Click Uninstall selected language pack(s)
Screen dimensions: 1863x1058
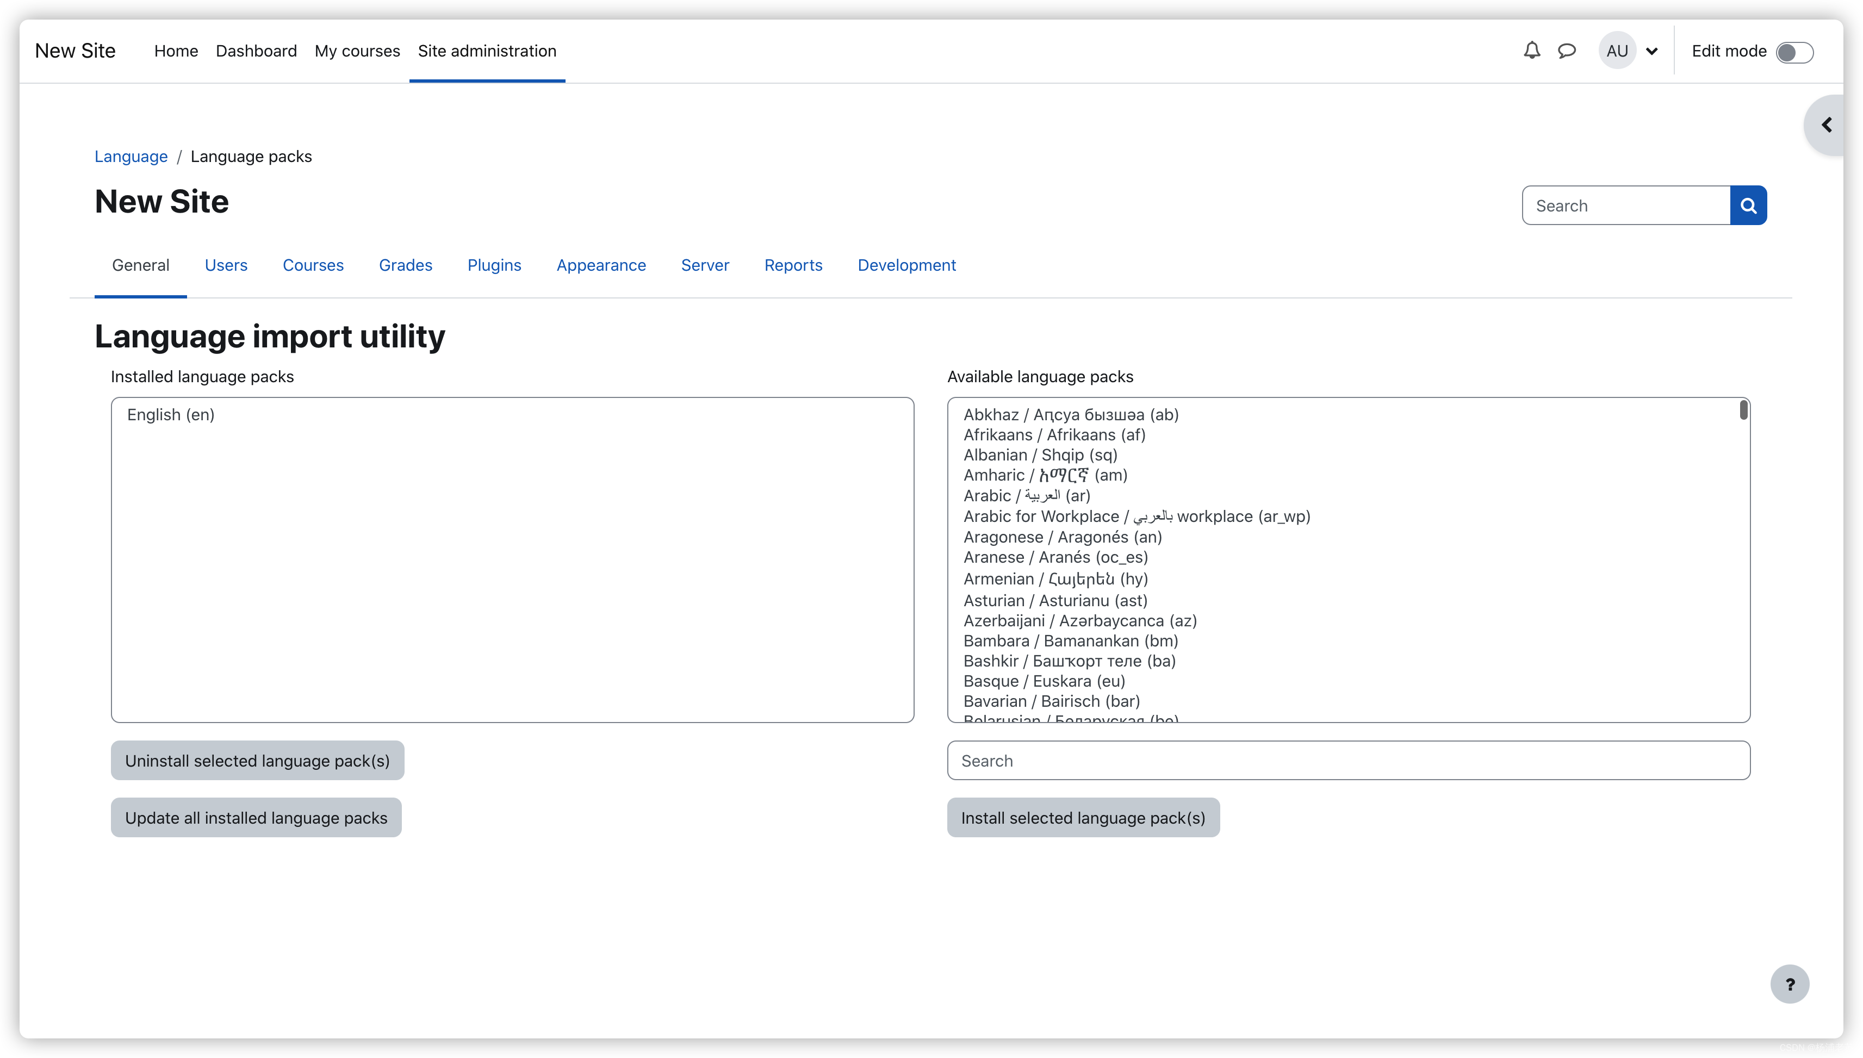[257, 760]
